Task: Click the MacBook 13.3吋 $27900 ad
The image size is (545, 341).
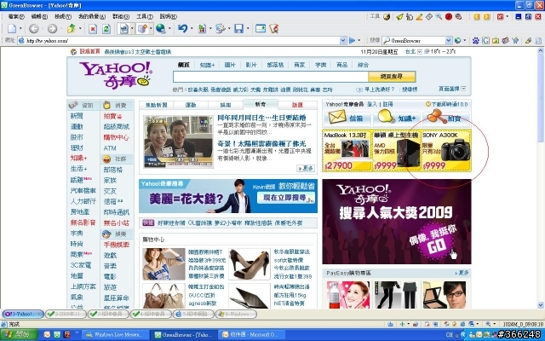Action: [x=347, y=150]
